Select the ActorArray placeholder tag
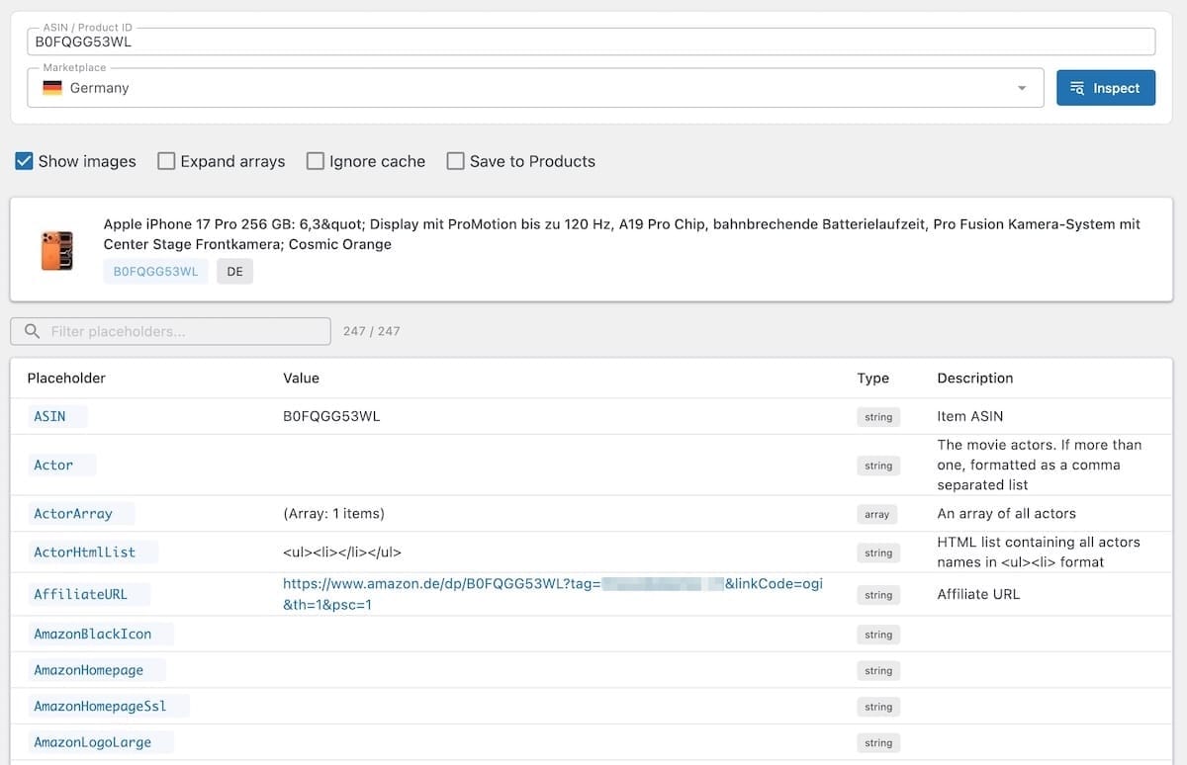Image resolution: width=1187 pixels, height=765 pixels. 73,514
